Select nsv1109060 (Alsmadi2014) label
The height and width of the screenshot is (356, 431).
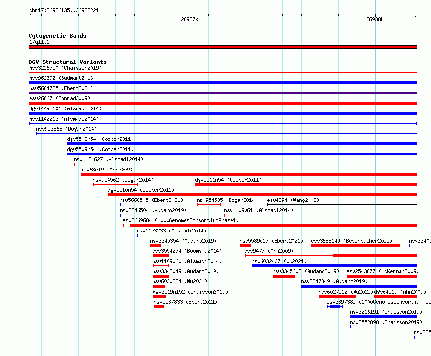(x=187, y=261)
